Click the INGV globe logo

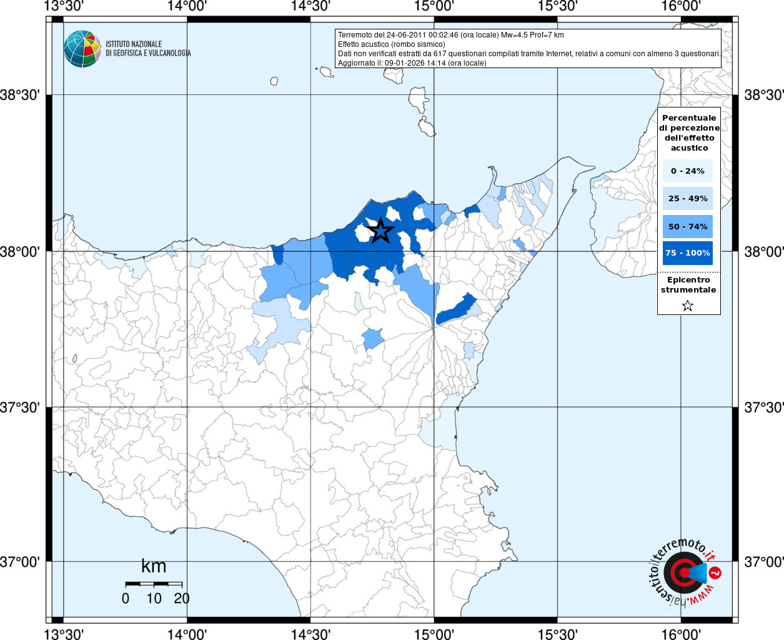82,49
